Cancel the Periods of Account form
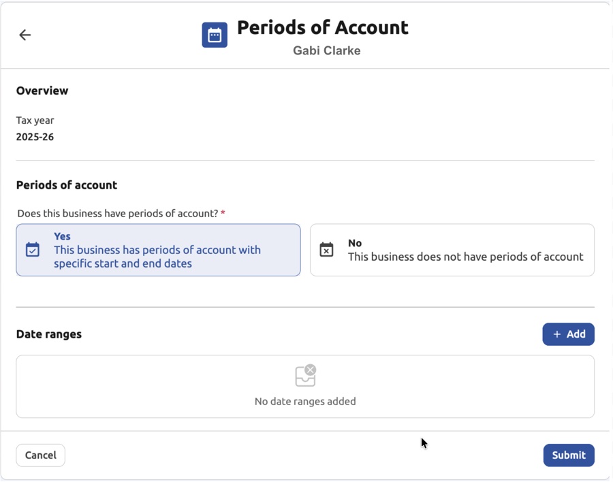 40,455
